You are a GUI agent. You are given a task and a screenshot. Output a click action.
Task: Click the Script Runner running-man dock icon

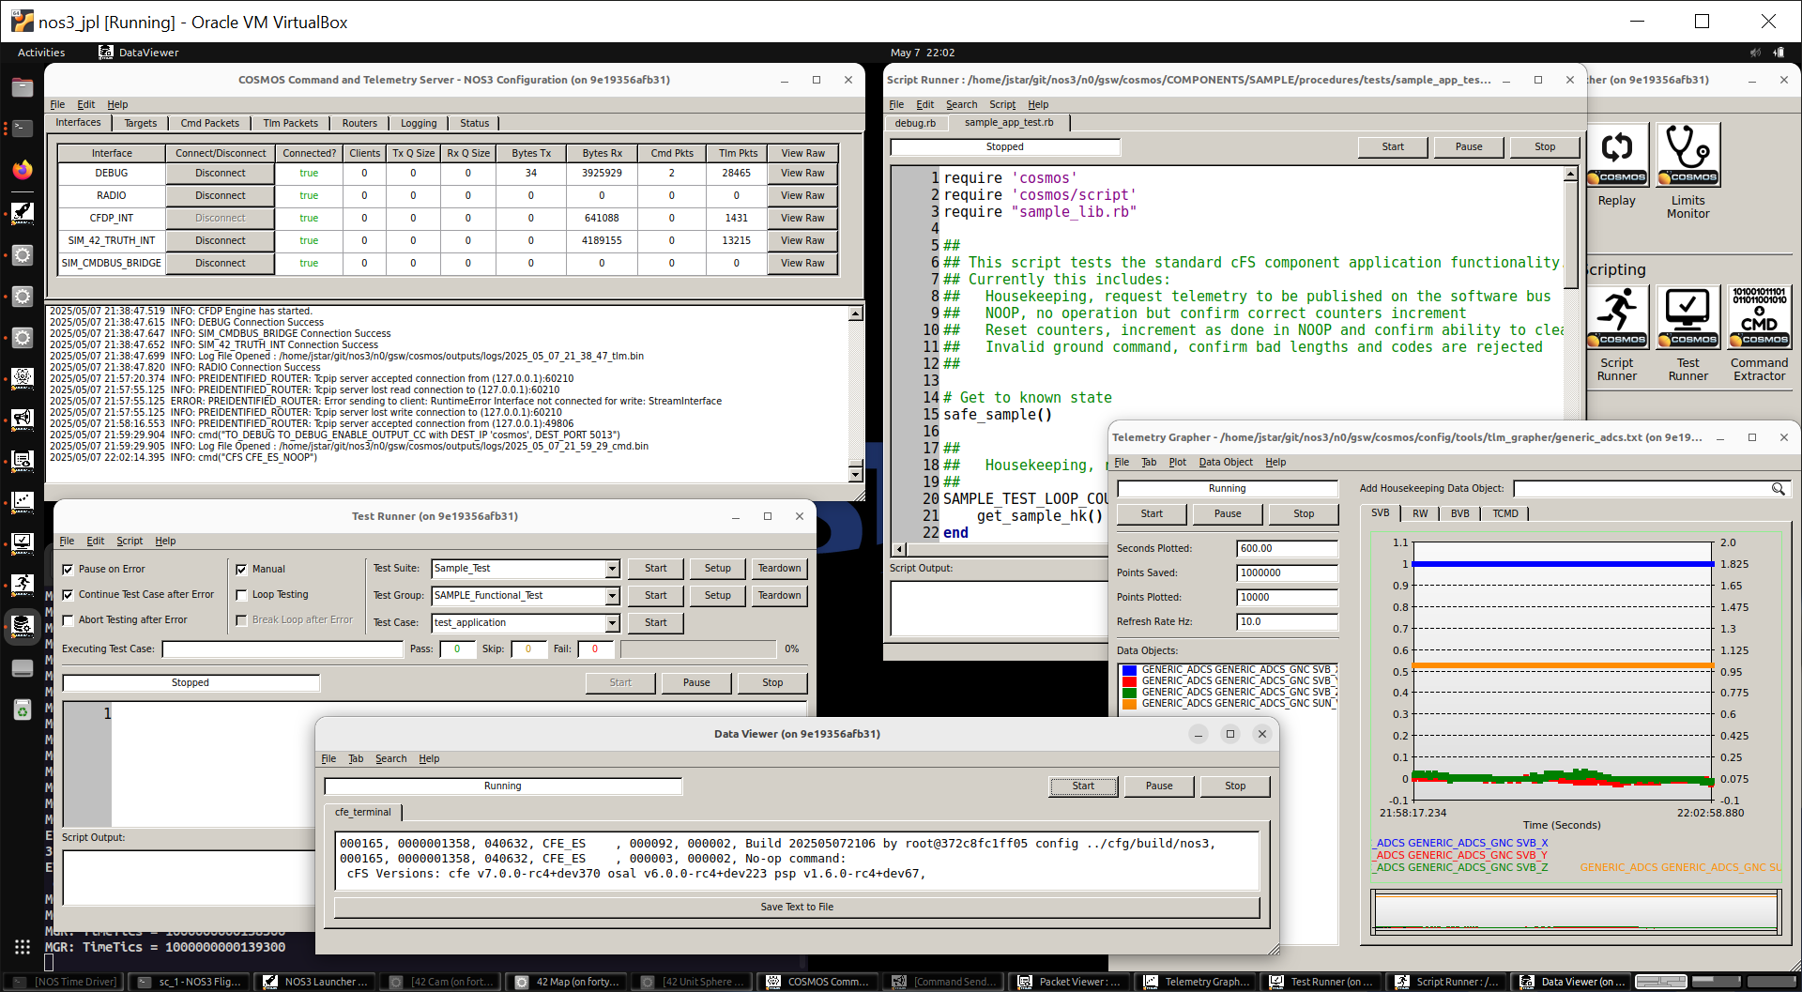point(23,584)
